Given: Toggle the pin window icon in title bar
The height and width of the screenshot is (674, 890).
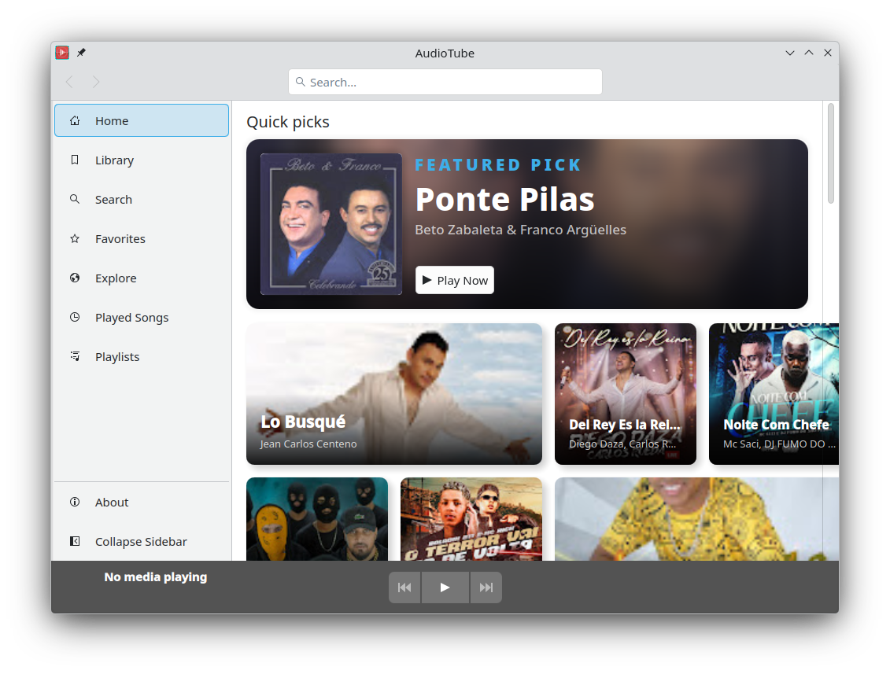Looking at the screenshot, I should pos(81,53).
